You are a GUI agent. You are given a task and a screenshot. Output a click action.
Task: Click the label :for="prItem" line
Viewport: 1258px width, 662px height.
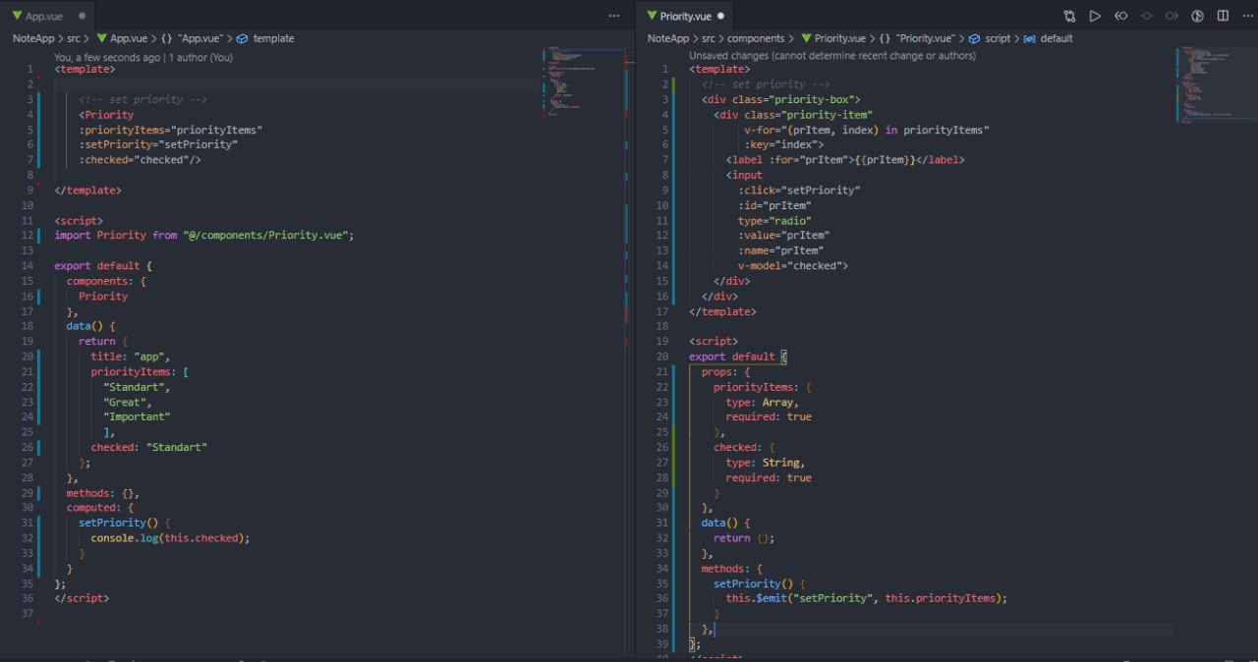point(845,159)
